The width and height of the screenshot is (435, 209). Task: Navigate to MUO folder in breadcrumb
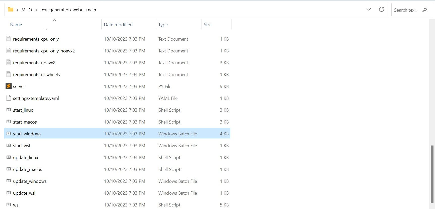pos(26,10)
